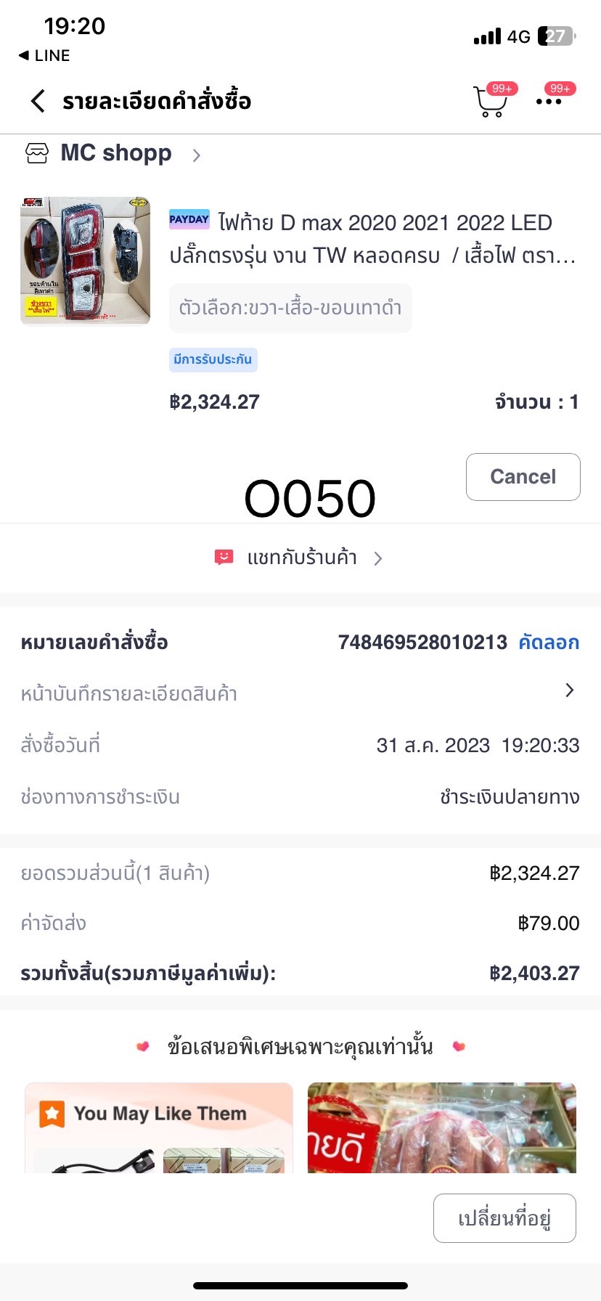
Task: Expand the MC shopp store chevron
Action: click(196, 155)
